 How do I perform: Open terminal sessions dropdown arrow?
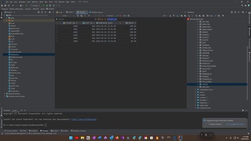tap(25, 110)
